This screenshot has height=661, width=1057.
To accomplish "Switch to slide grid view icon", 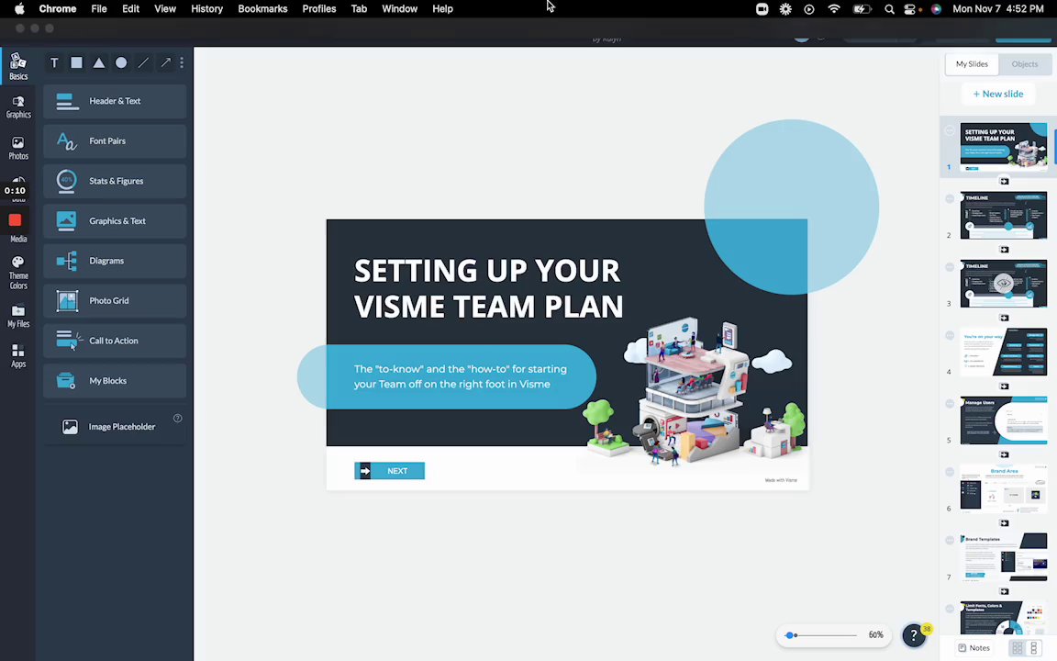I will (1018, 648).
